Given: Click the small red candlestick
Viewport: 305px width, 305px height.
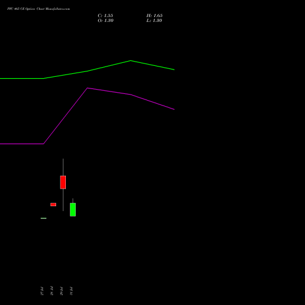Looking at the screenshot, I should 53,204.
